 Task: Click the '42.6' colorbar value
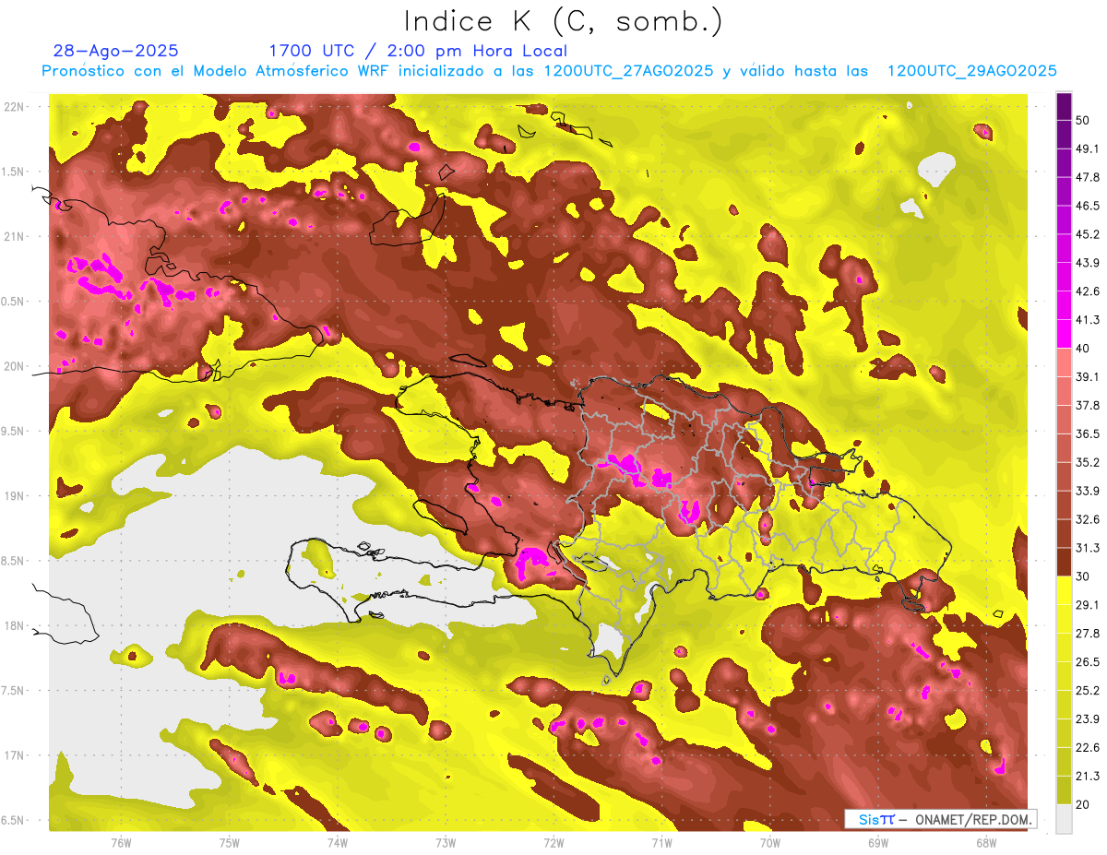1088,291
